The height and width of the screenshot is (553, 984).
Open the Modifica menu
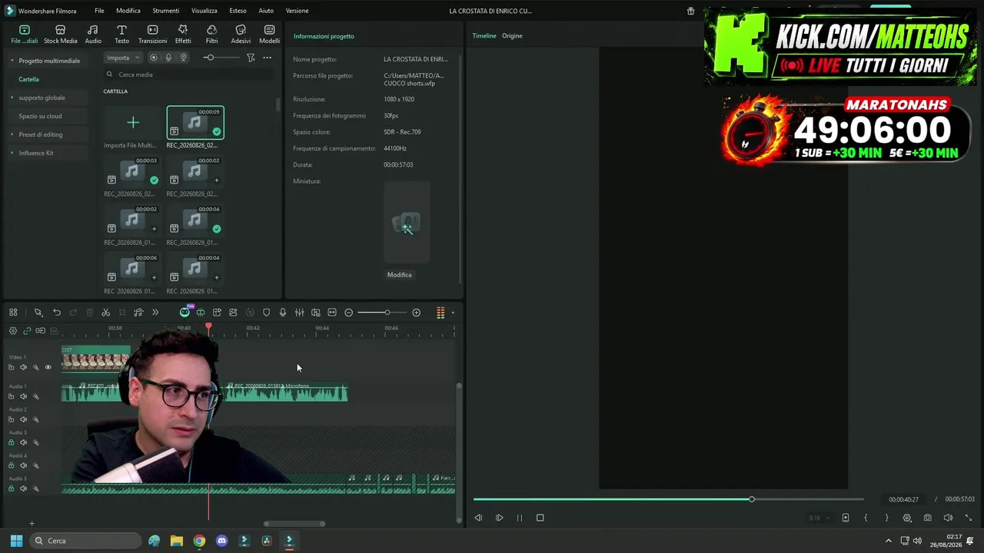128,11
